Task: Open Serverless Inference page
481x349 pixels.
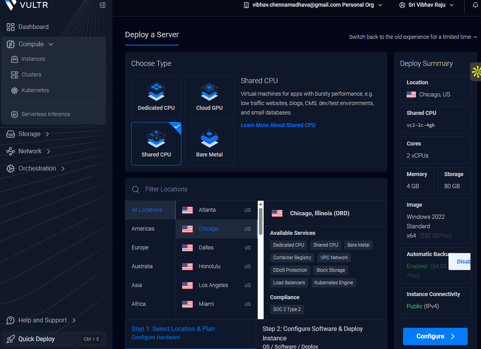Action: 46,114
